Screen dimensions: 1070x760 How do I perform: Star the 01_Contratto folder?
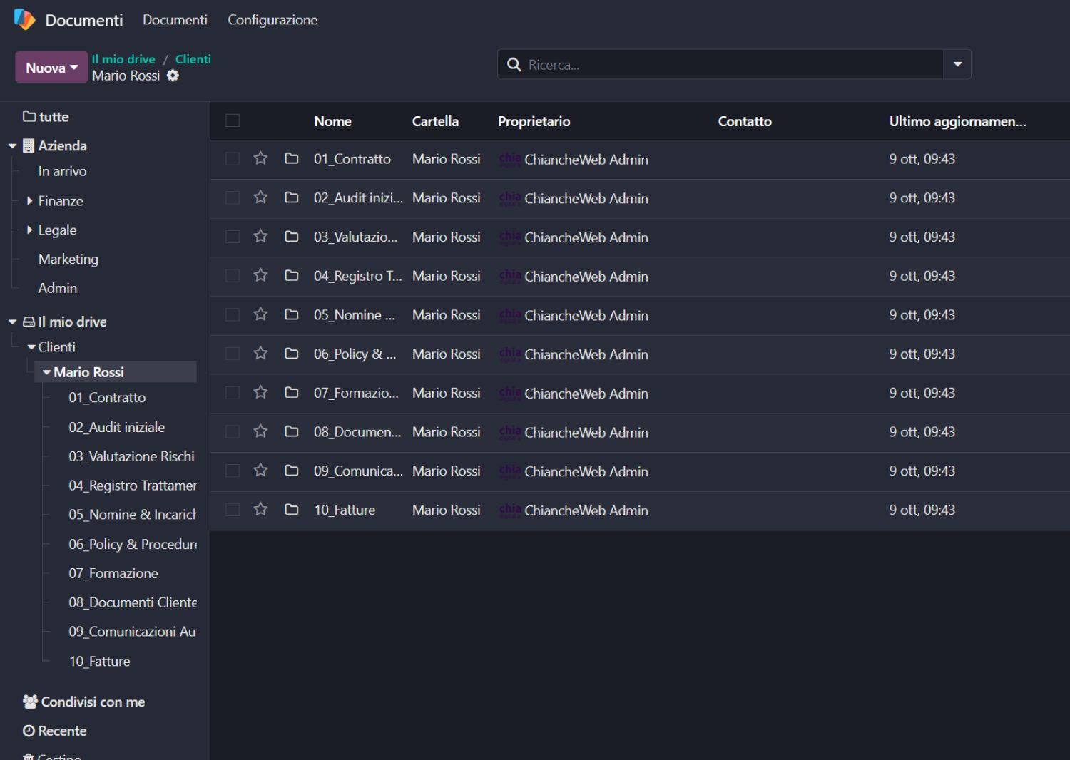click(260, 158)
